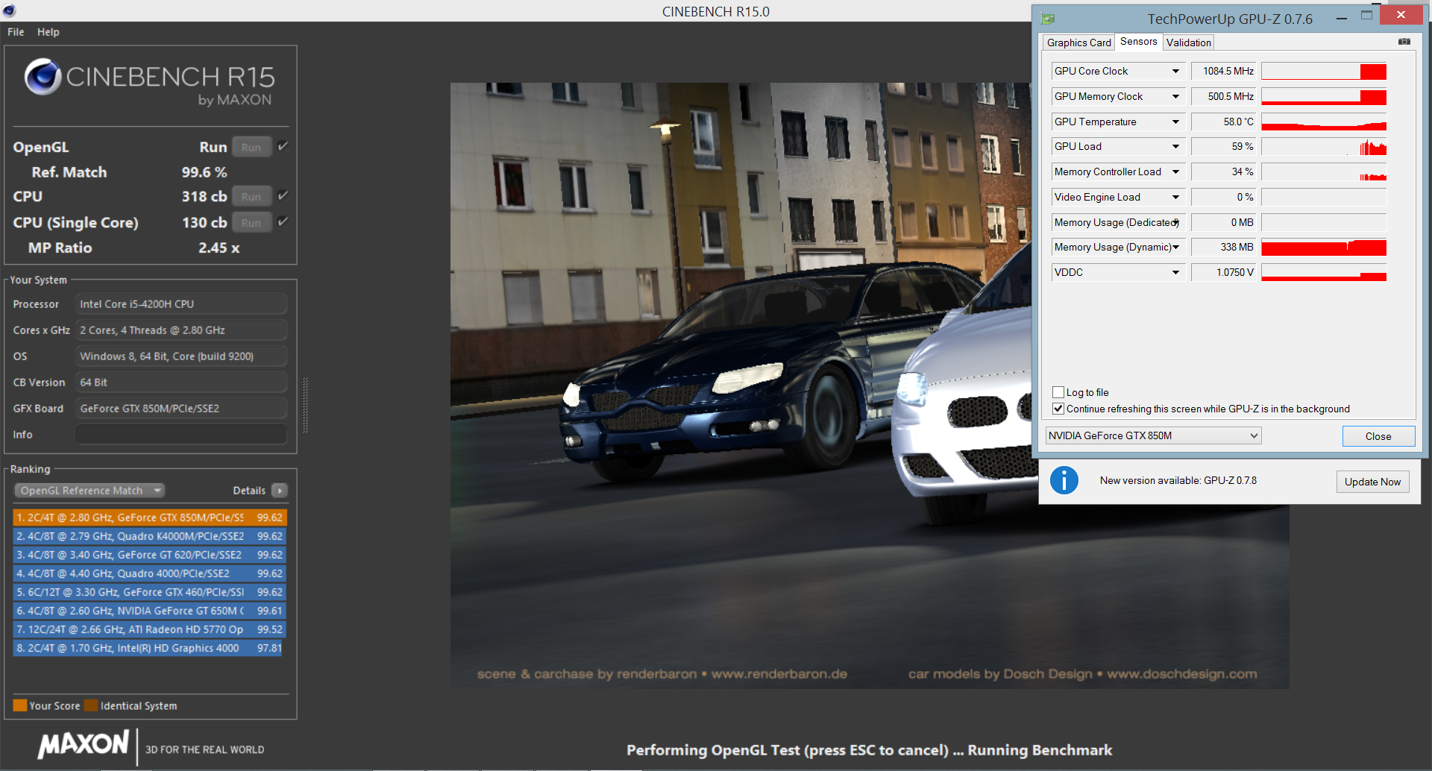
Task: Toggle the OpenGL test checkmark
Action: point(283,146)
